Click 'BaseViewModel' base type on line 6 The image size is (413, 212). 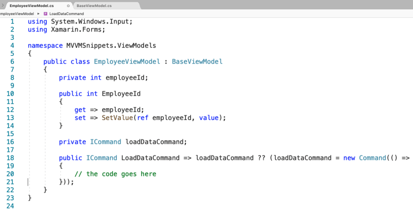click(x=197, y=61)
